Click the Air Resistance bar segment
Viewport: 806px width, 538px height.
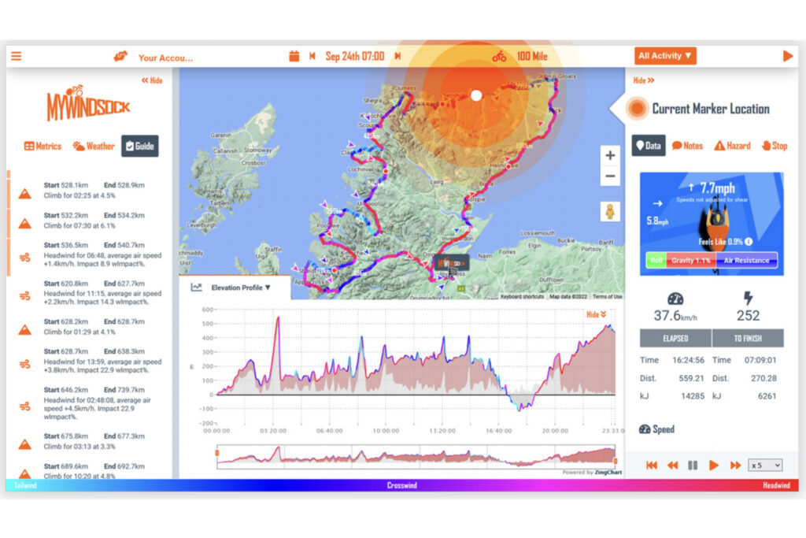pyautogui.click(x=746, y=260)
